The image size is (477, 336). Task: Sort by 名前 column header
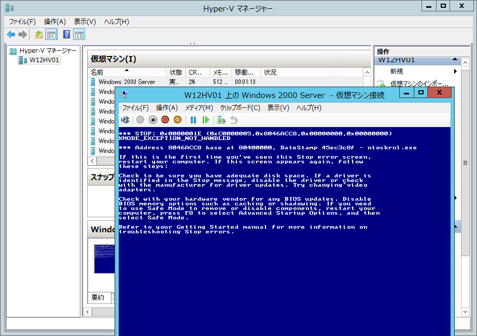pyautogui.click(x=127, y=73)
